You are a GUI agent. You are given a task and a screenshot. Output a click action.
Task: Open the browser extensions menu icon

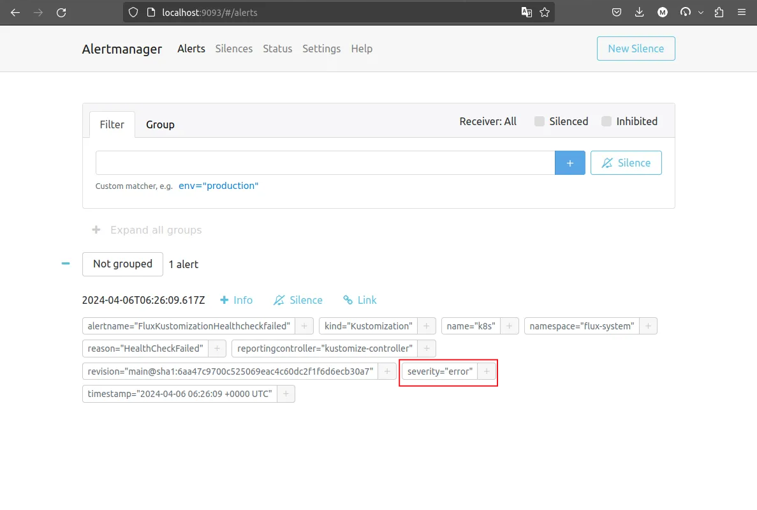[719, 12]
